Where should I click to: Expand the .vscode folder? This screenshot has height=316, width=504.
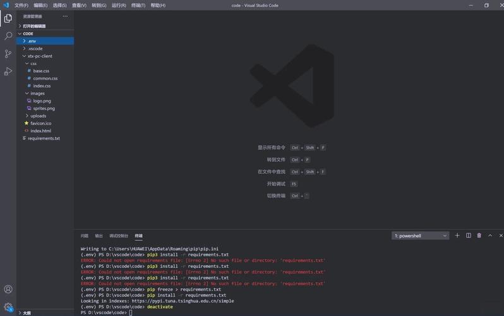pyautogui.click(x=35, y=49)
